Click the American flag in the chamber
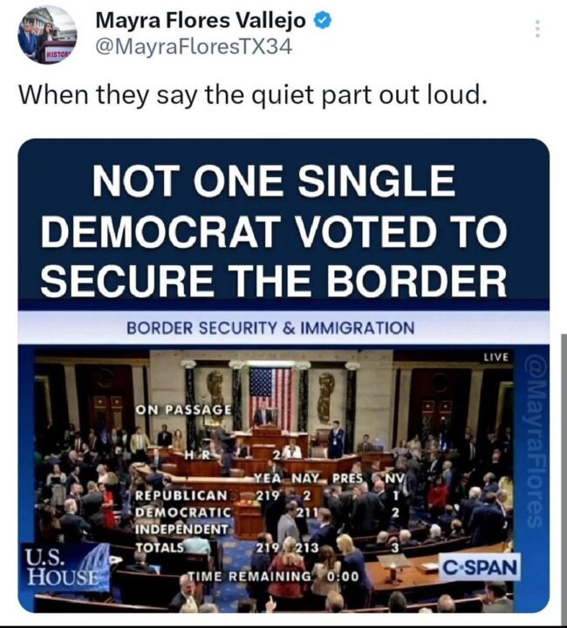Screen dimensions: 567x628 point(270,396)
